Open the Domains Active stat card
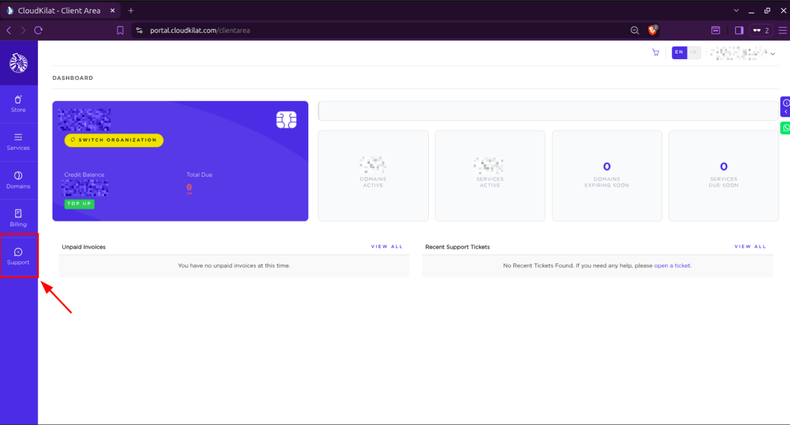790x425 pixels. click(x=373, y=176)
